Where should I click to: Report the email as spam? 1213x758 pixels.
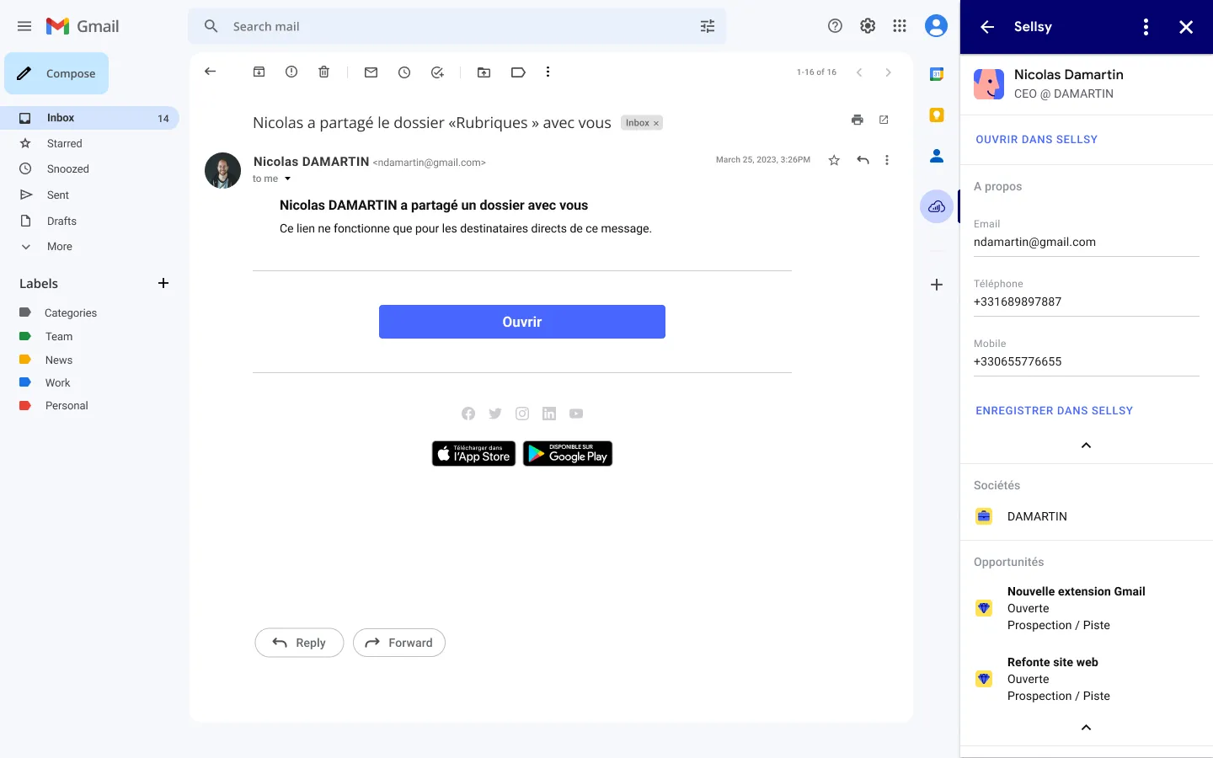point(291,72)
